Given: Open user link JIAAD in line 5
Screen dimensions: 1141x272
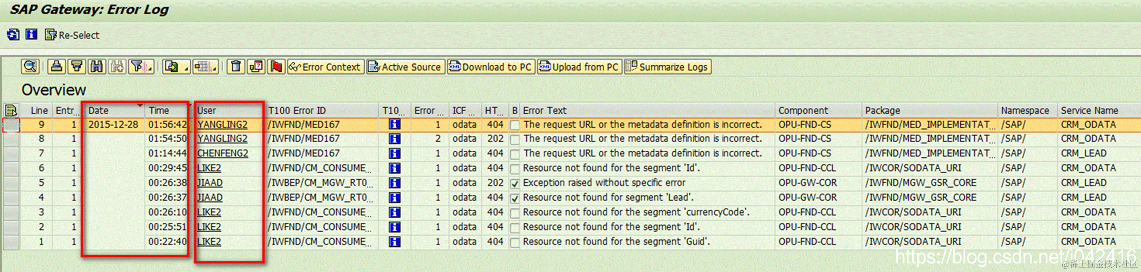Looking at the screenshot, I should click(x=210, y=183).
